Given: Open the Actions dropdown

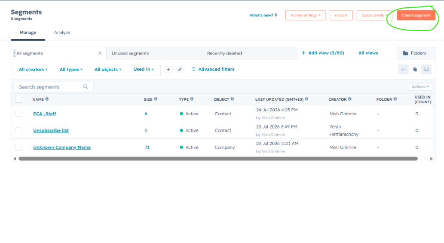Looking at the screenshot, I should click(420, 87).
